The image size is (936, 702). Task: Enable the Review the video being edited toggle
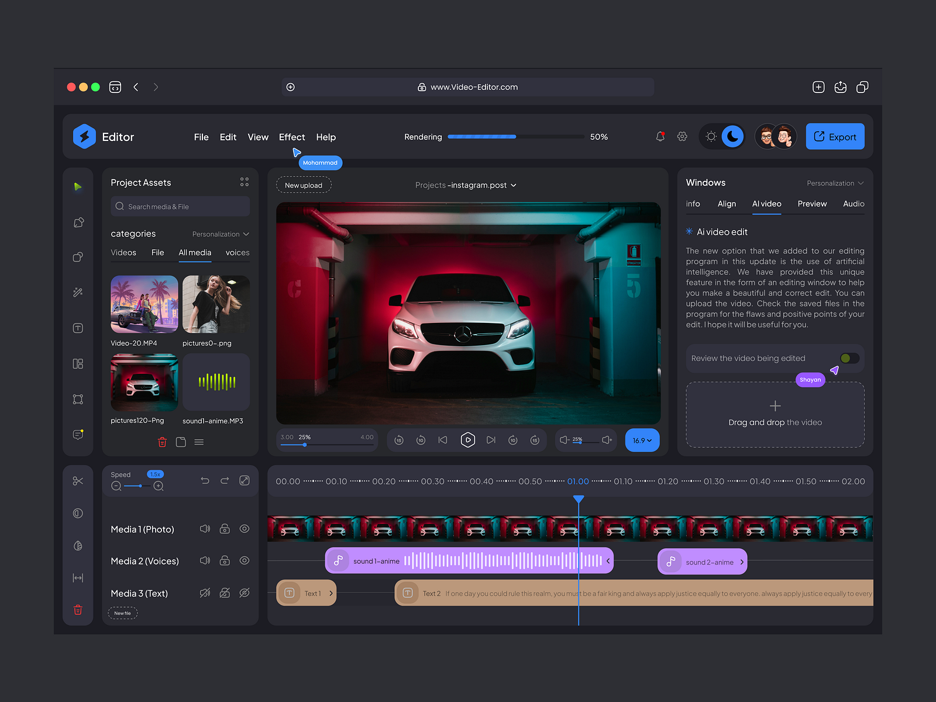point(849,358)
